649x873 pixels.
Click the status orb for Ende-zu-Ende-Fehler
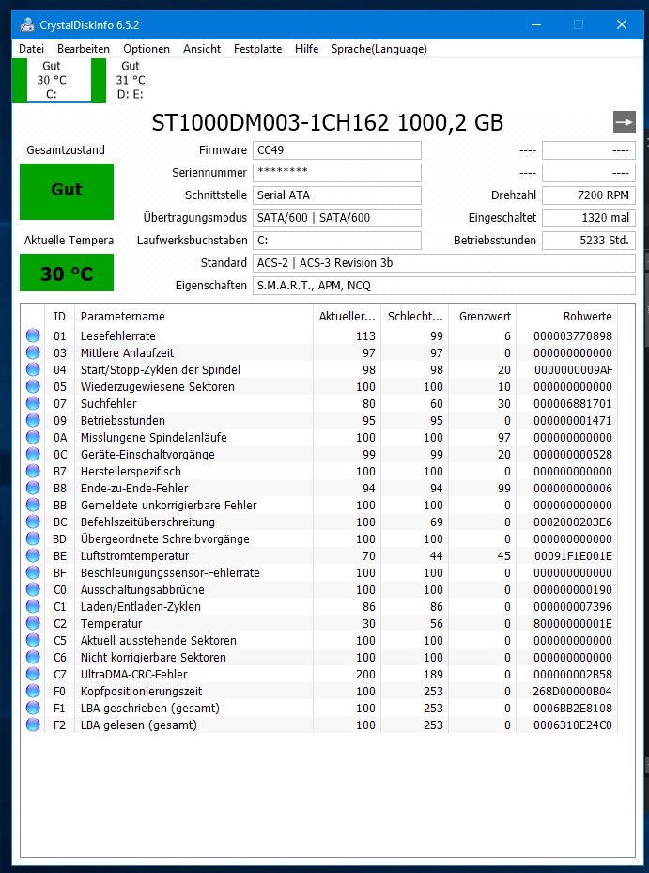coord(33,488)
